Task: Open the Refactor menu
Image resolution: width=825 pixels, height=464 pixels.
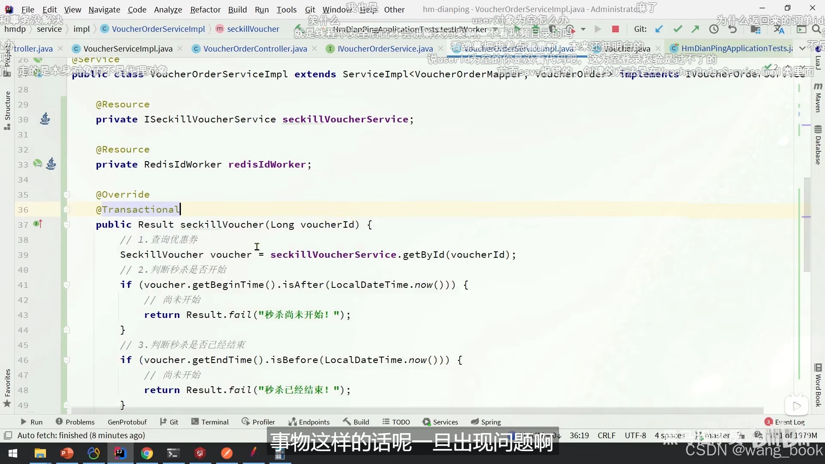Action: pyautogui.click(x=205, y=9)
